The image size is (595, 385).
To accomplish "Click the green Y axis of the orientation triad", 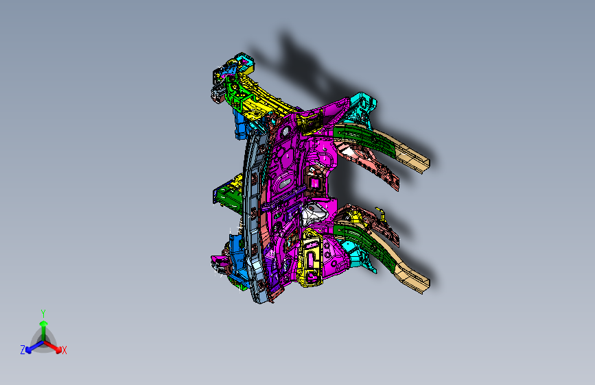I will (x=44, y=331).
